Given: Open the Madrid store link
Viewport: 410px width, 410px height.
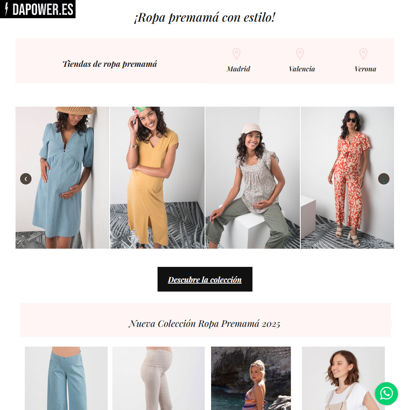Looking at the screenshot, I should coord(238,69).
